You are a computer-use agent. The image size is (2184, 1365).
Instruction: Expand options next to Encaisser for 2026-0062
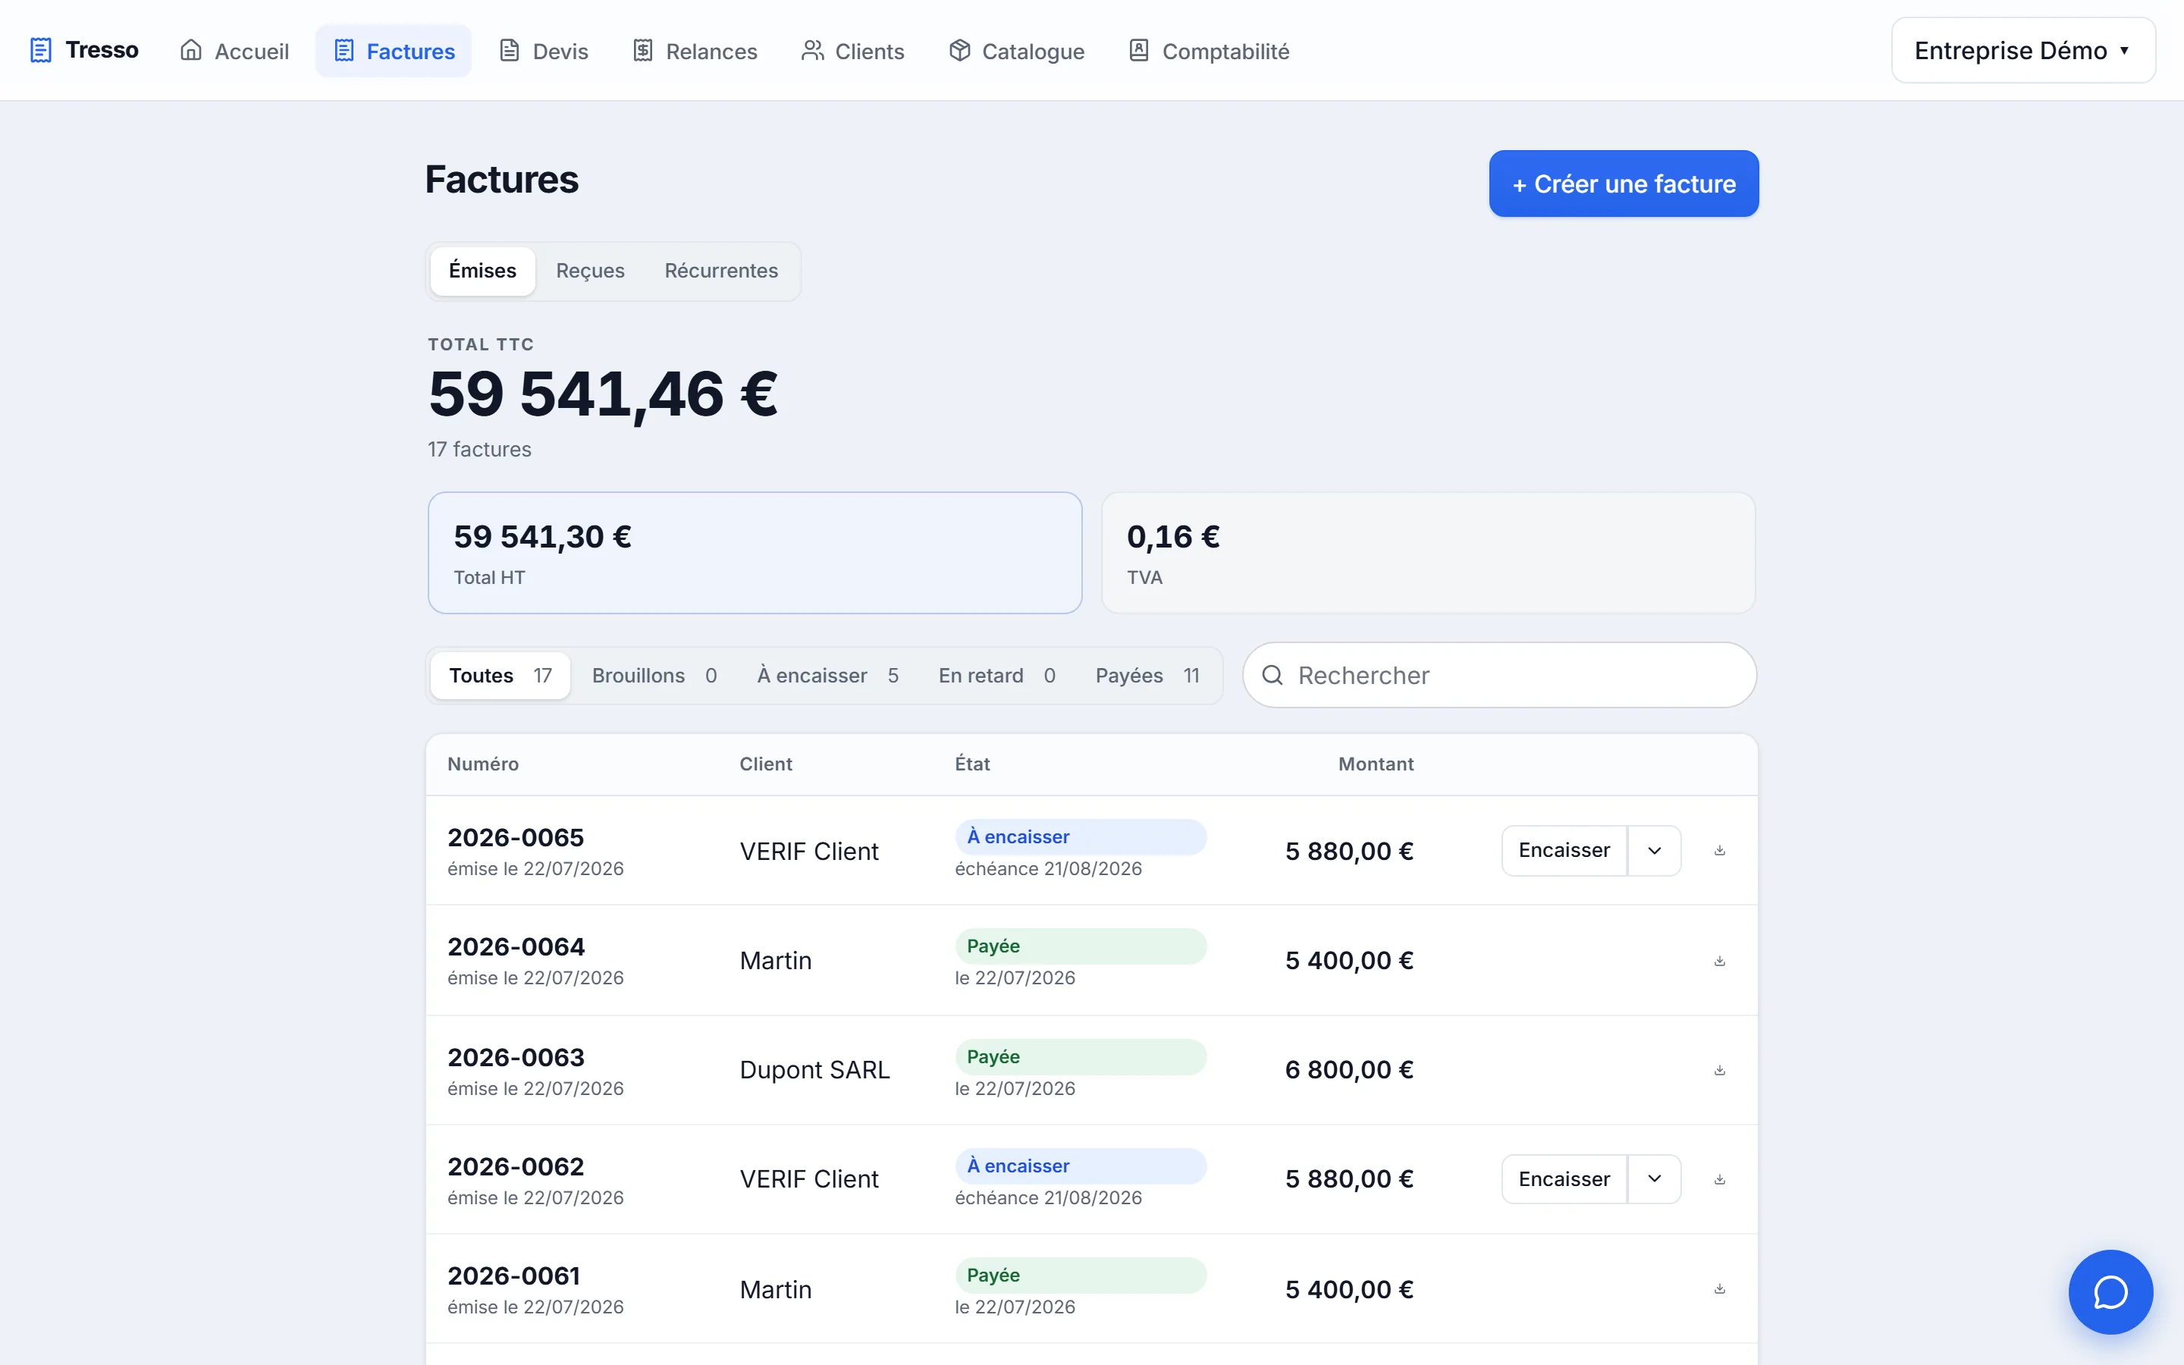pyautogui.click(x=1654, y=1179)
